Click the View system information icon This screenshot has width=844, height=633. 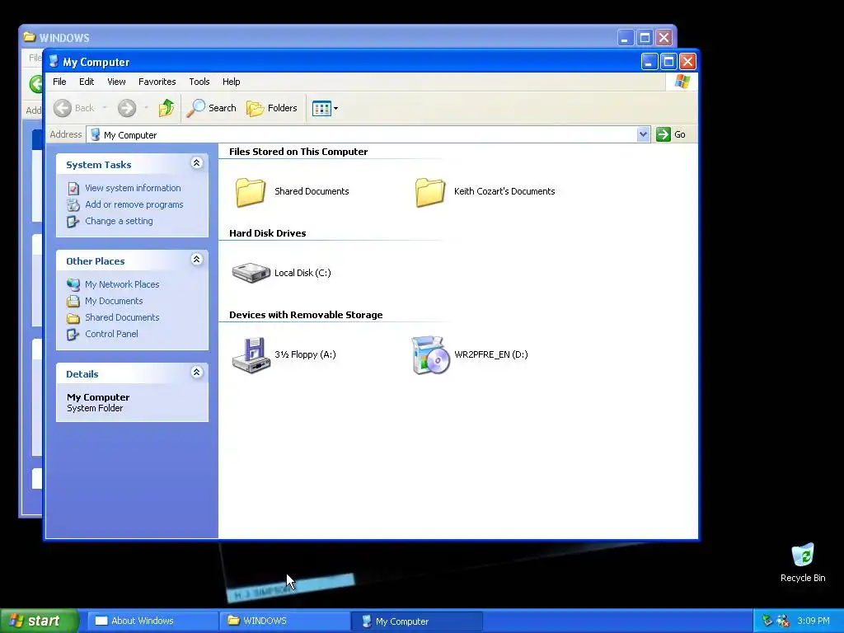pyautogui.click(x=73, y=189)
